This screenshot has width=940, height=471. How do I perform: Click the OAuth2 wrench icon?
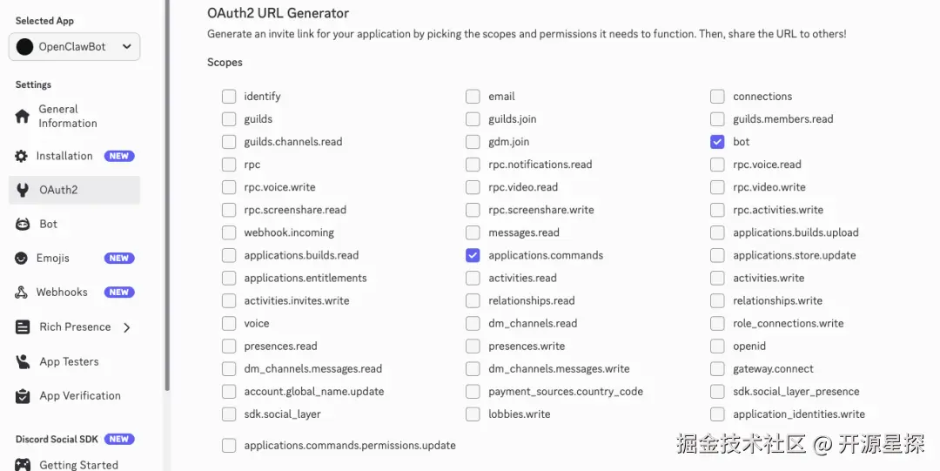coord(23,190)
